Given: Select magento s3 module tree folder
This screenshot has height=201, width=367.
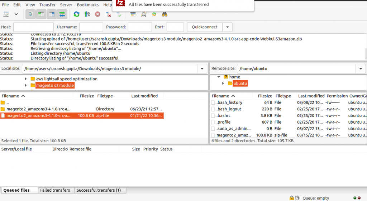Looking at the screenshot, I should [x=55, y=85].
